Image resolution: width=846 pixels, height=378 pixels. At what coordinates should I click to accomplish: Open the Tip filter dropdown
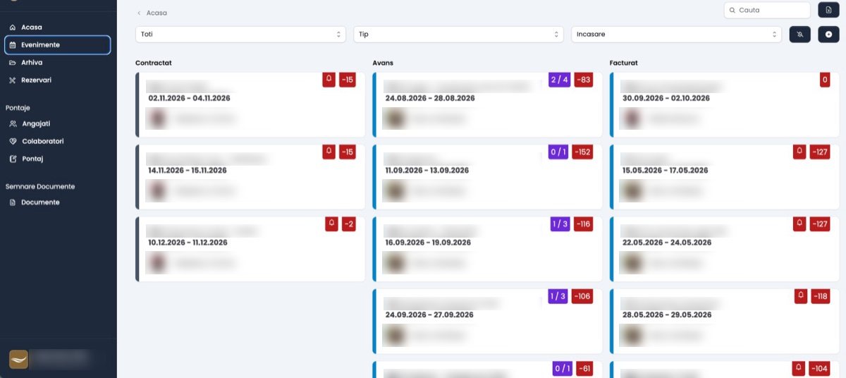(458, 34)
